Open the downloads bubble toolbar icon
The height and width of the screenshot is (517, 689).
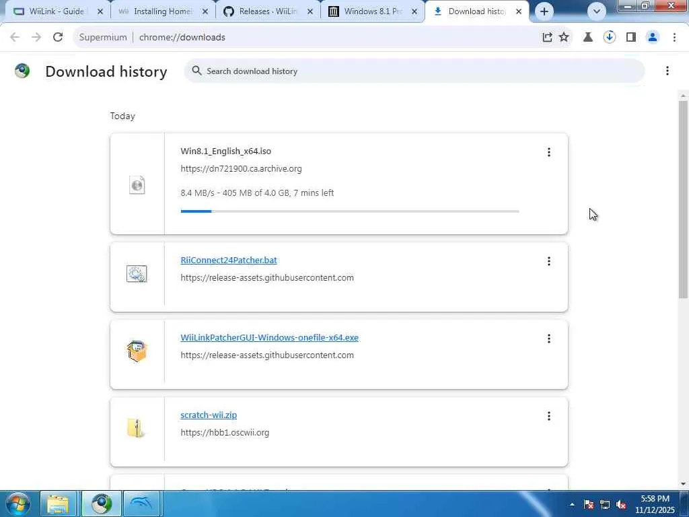[610, 38]
